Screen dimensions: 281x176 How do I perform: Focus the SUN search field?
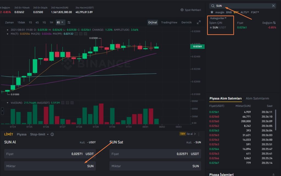point(243,6)
